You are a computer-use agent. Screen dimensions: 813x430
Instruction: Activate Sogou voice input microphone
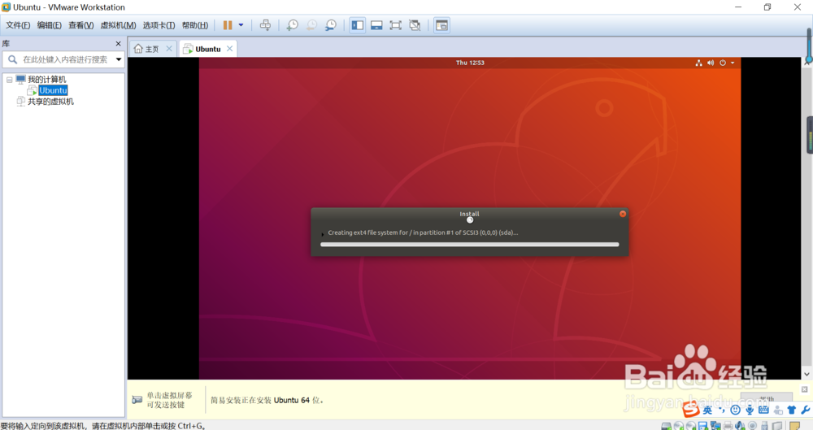(x=750, y=410)
